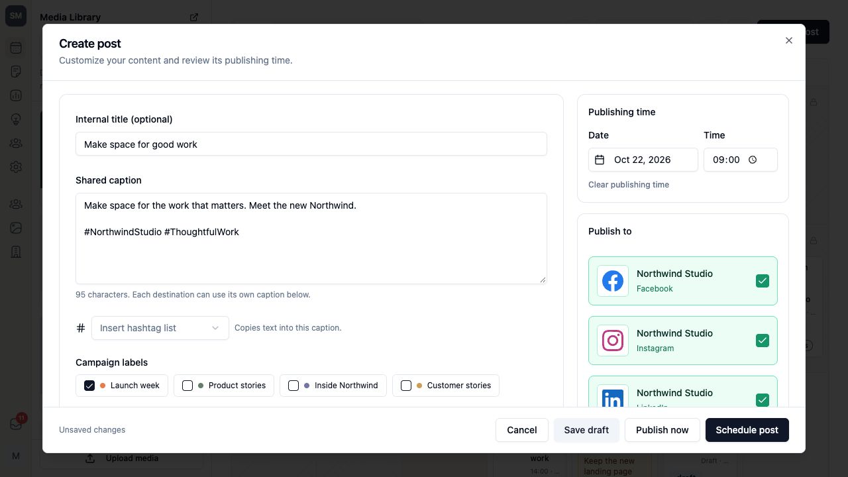The width and height of the screenshot is (848, 477).
Task: Open the inbox with notification badge
Action: [x=16, y=424]
